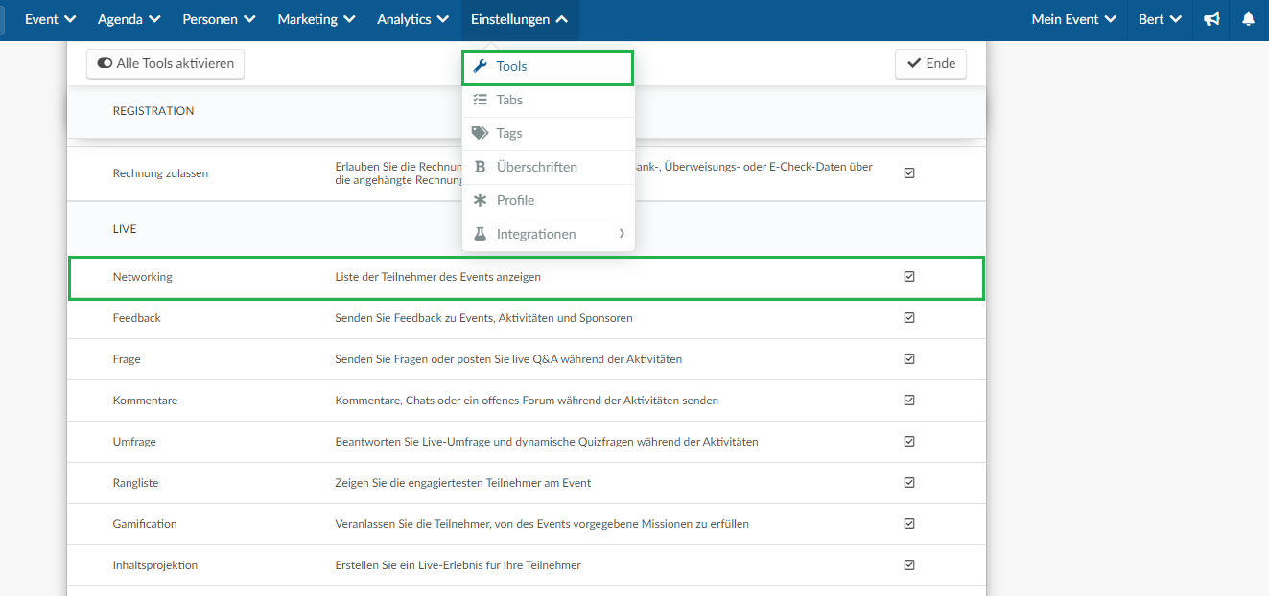Open the Bert user menu
Viewport: 1269px width, 596px height.
tap(1160, 19)
